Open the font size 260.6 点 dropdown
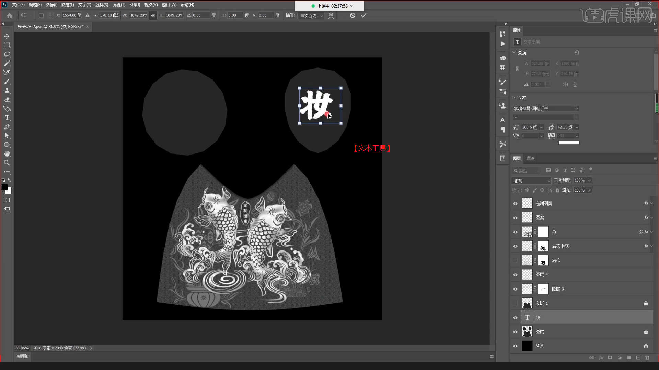The width and height of the screenshot is (659, 370). (x=541, y=127)
